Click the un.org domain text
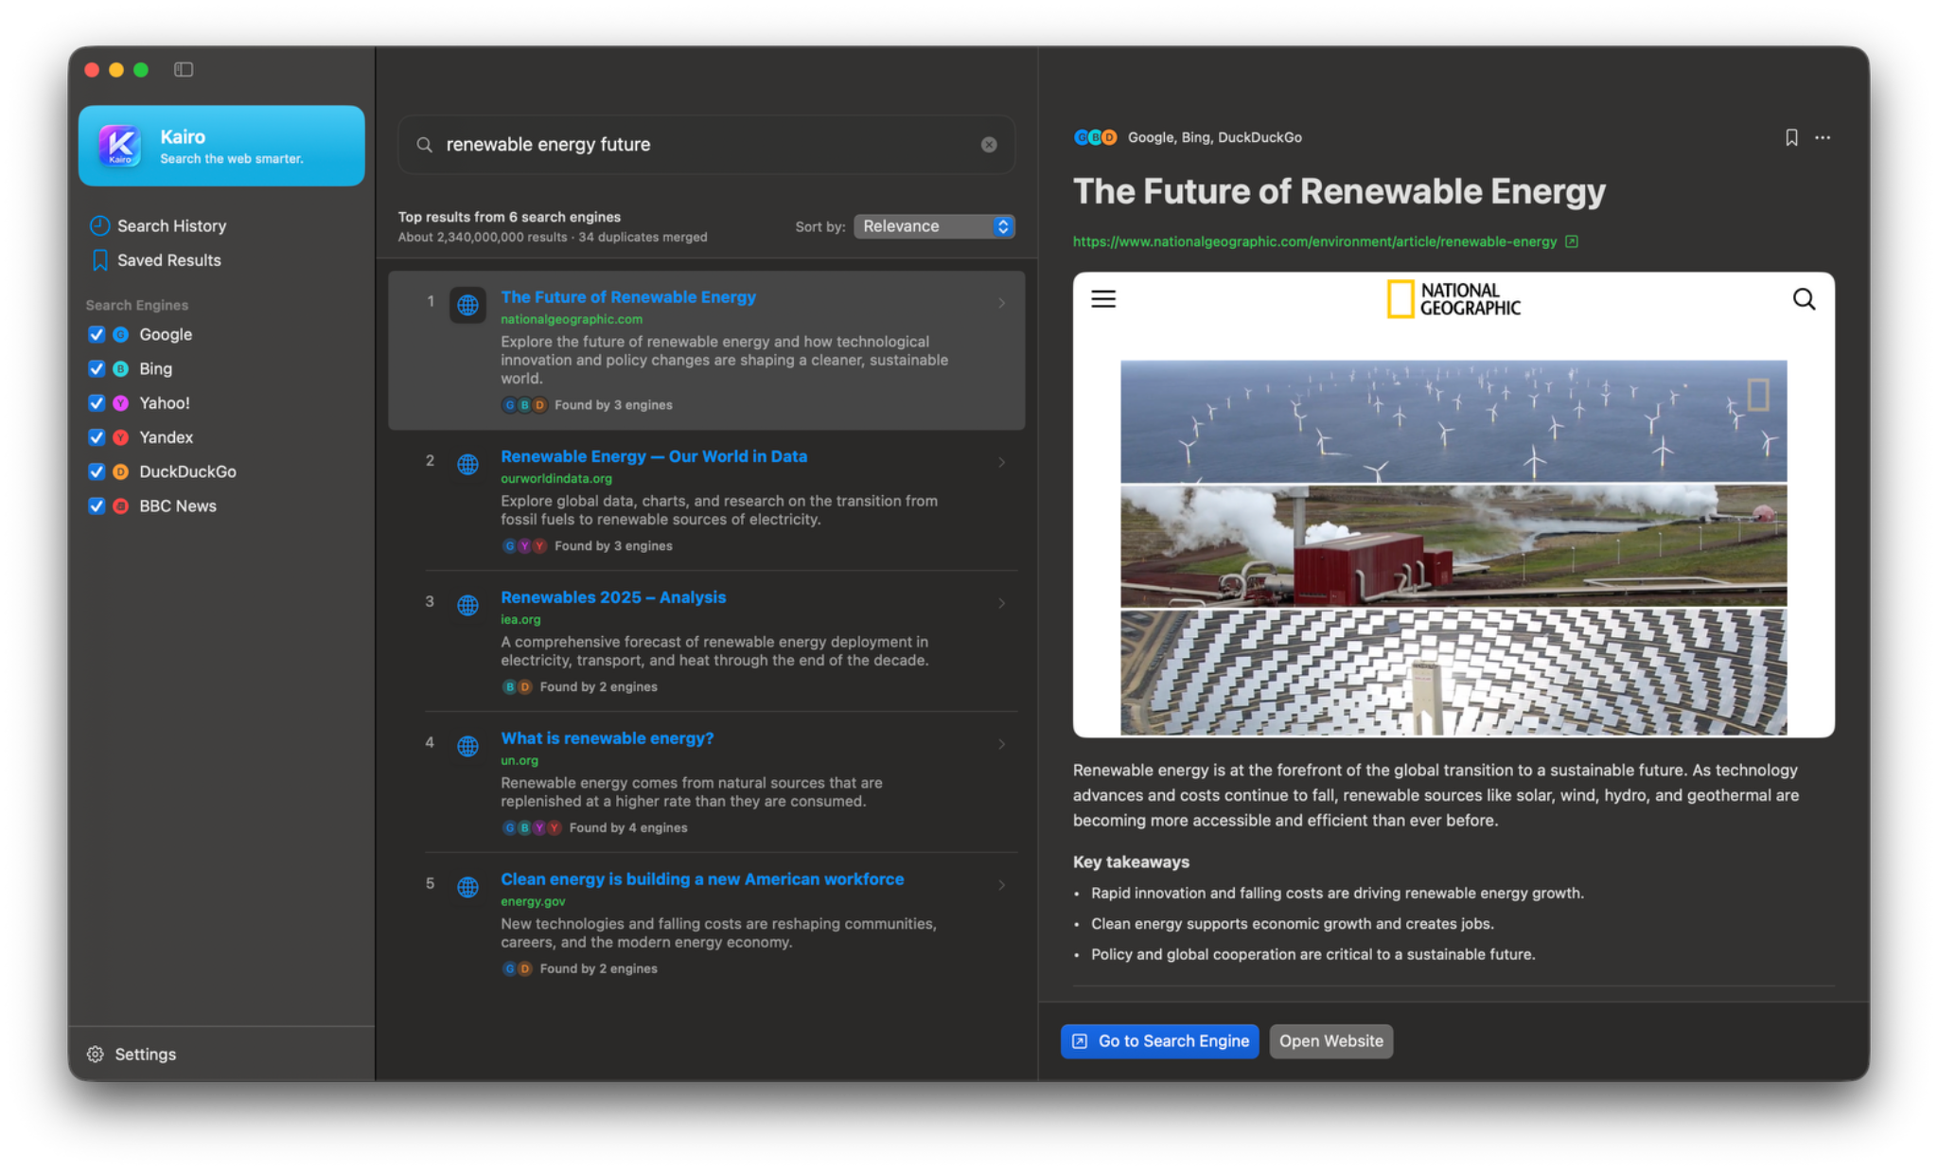Image resolution: width=1938 pixels, height=1171 pixels. click(520, 761)
